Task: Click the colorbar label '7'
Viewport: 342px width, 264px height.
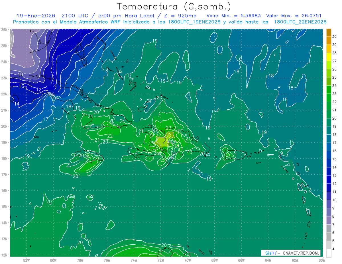Action: pos(334,225)
